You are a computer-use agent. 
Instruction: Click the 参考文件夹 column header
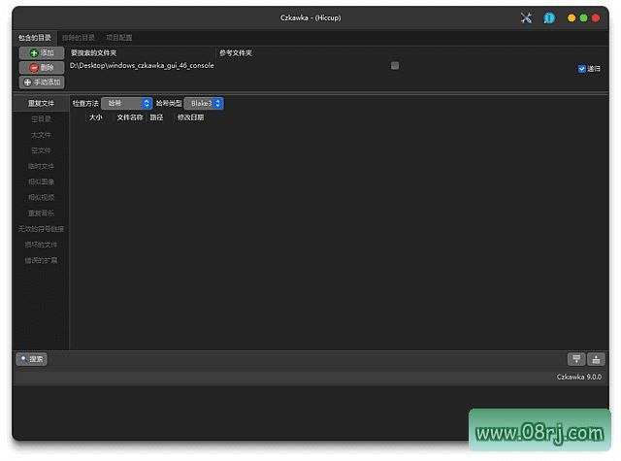pyautogui.click(x=236, y=52)
